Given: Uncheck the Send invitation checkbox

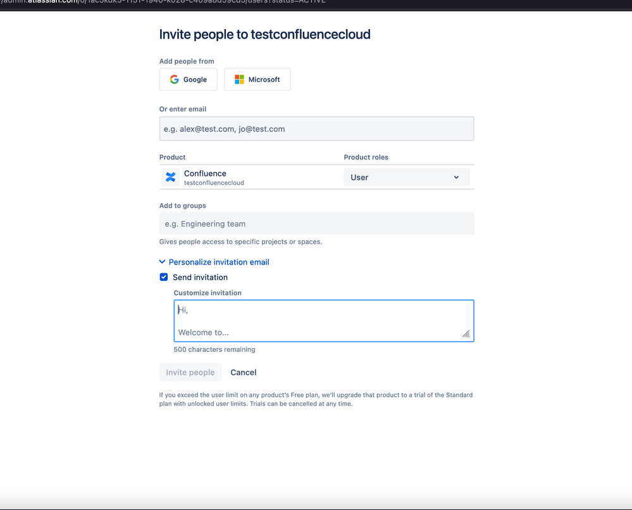Looking at the screenshot, I should coord(164,277).
